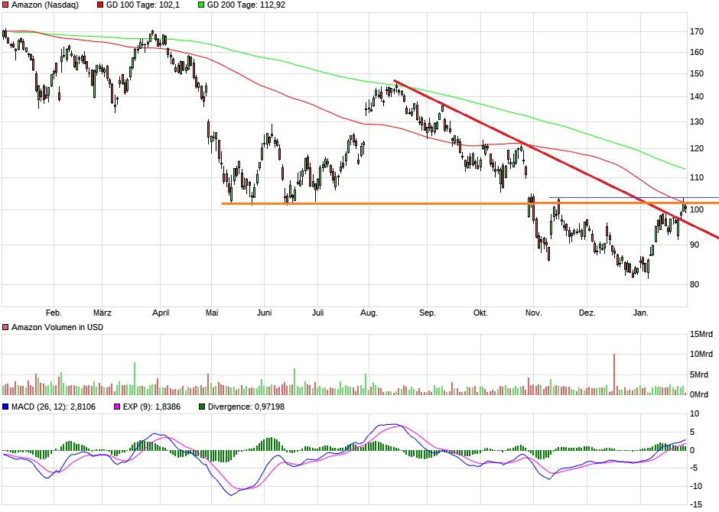
Task: Click the 'April' month axis label
Action: click(x=161, y=313)
